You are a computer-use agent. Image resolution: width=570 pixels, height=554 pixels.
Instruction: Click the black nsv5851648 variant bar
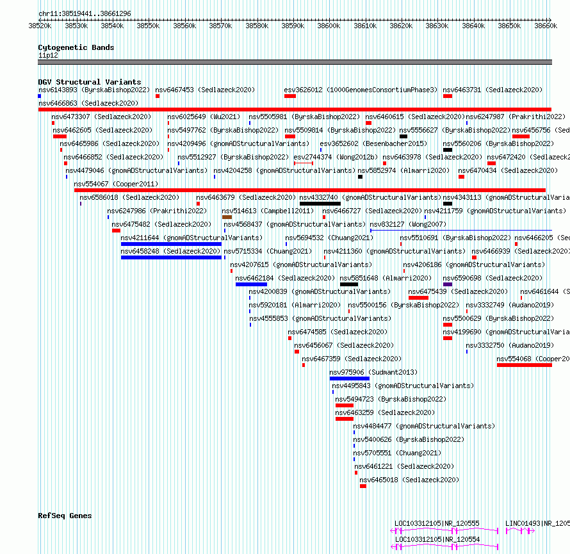pyautogui.click(x=349, y=284)
